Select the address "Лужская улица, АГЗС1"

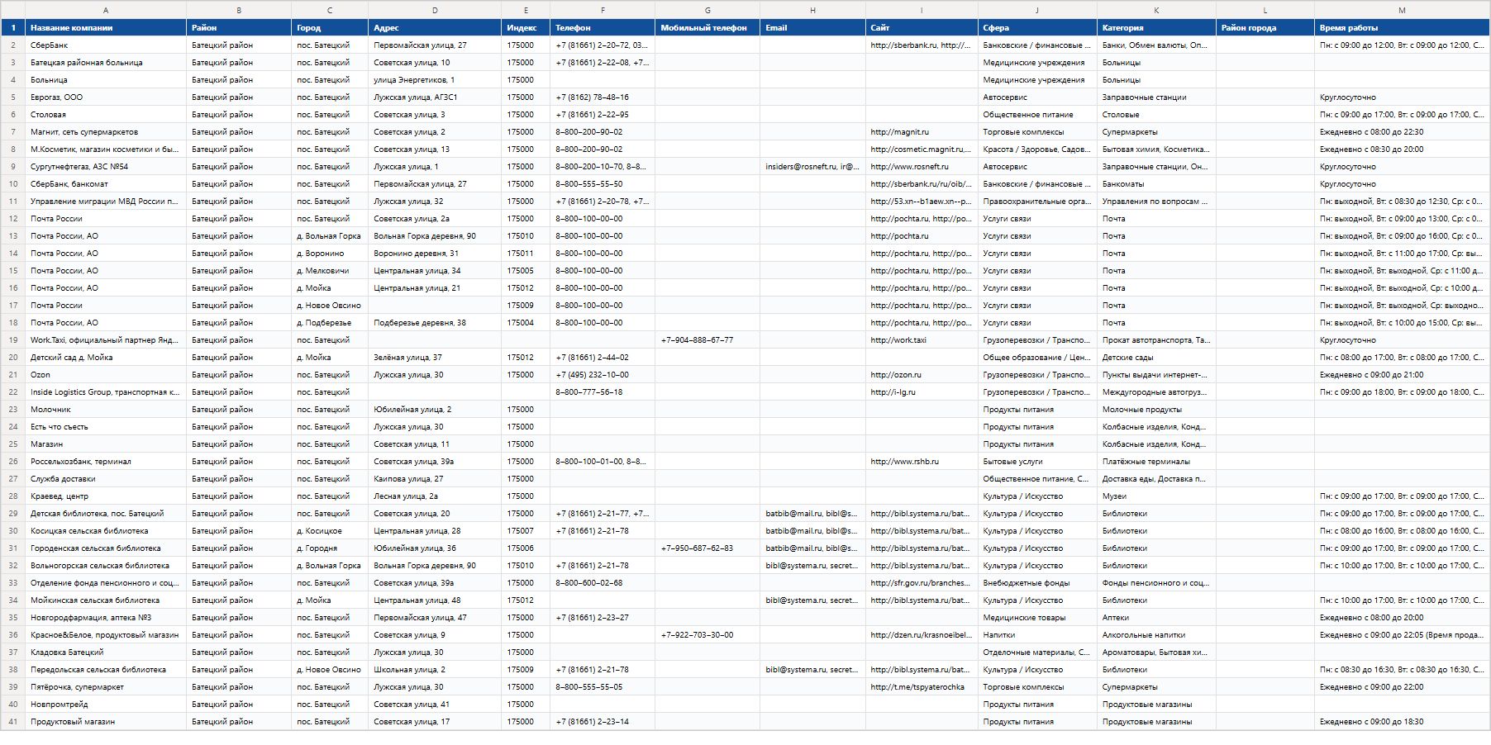click(435, 97)
